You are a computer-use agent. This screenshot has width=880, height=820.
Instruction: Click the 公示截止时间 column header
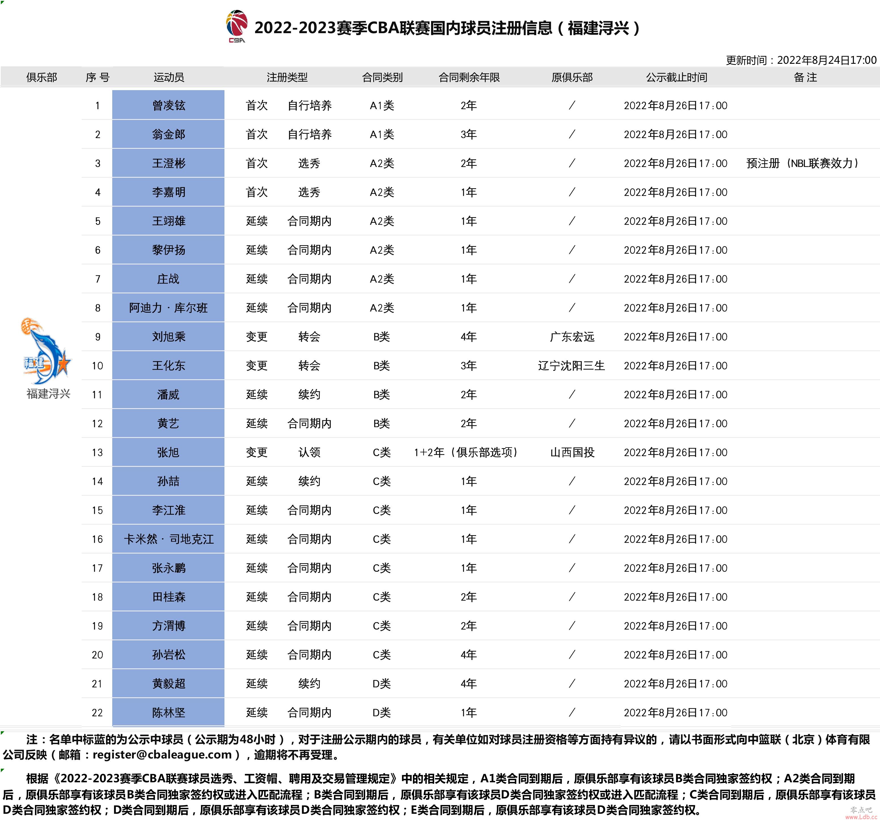[677, 77]
